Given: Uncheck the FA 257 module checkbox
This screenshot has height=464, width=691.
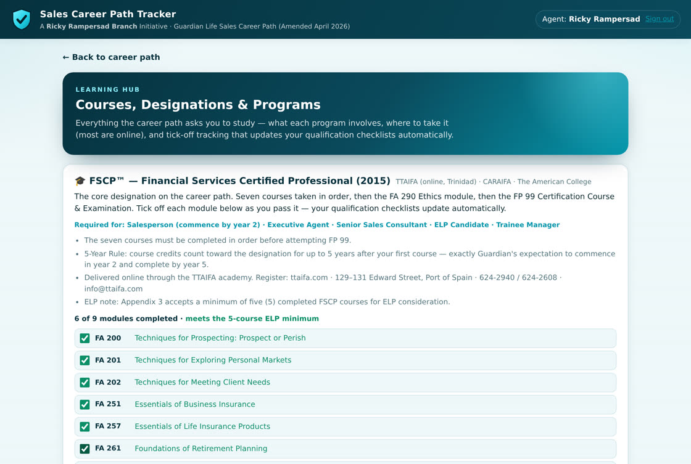Looking at the screenshot, I should [85, 426].
